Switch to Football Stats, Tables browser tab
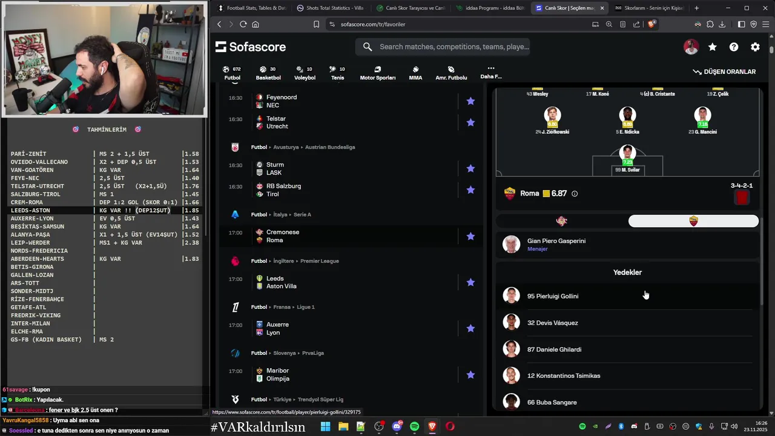 pyautogui.click(x=251, y=8)
